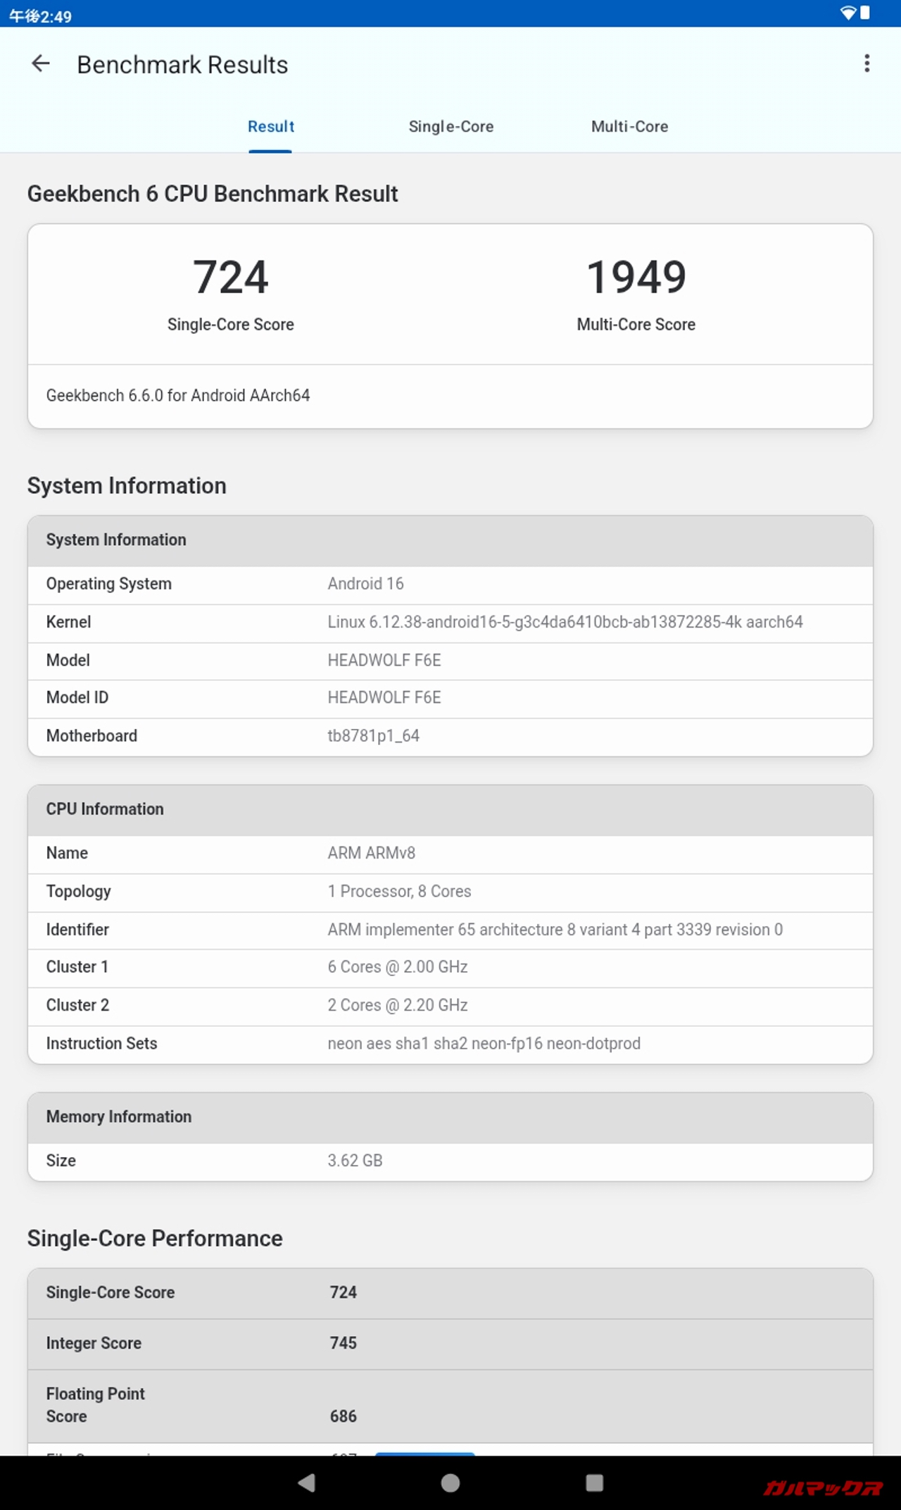Select the Kernel row

click(450, 623)
